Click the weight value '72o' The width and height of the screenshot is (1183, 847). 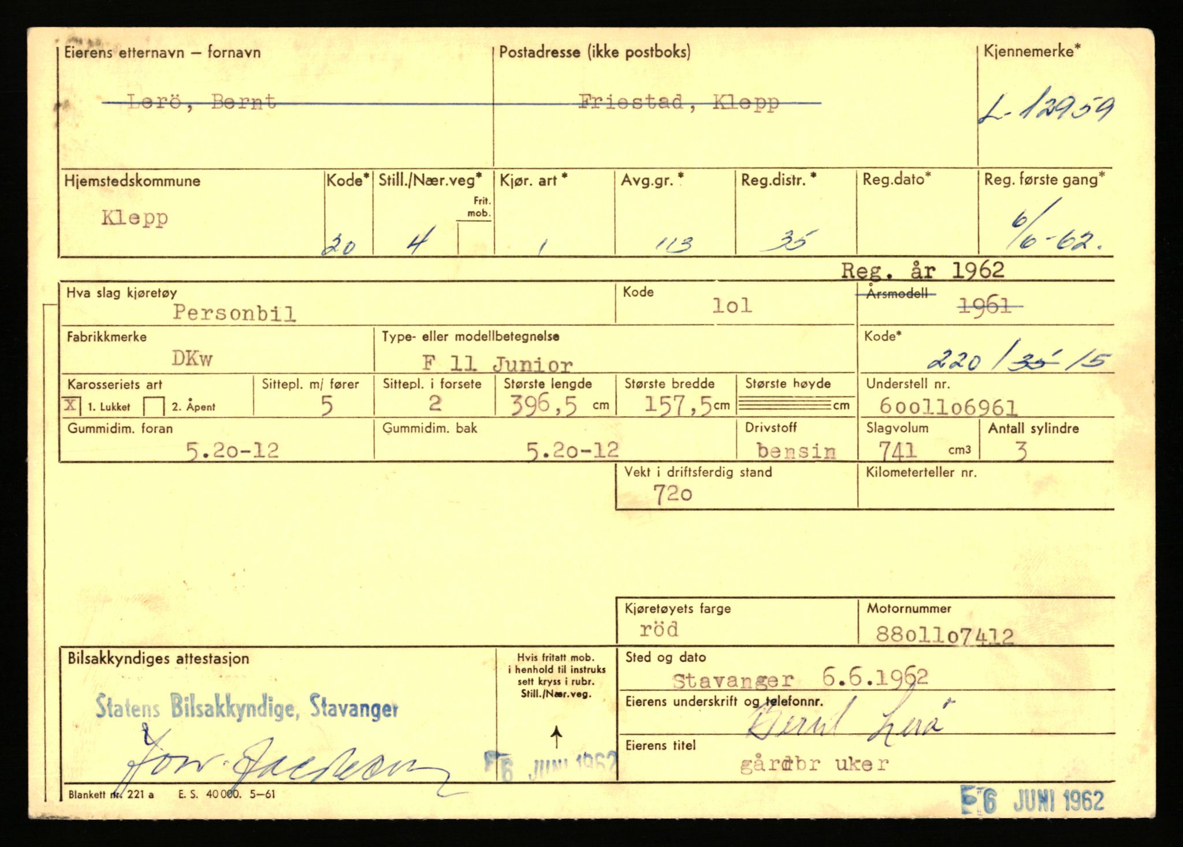click(672, 494)
